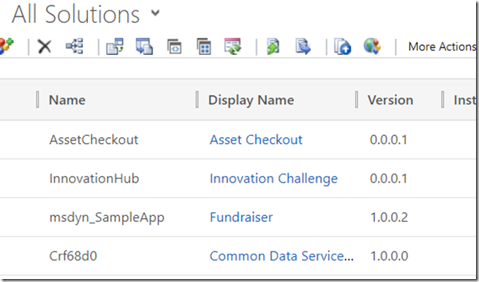Click the Import solution icon
Image resolution: width=479 pixels, height=282 pixels.
point(115,46)
